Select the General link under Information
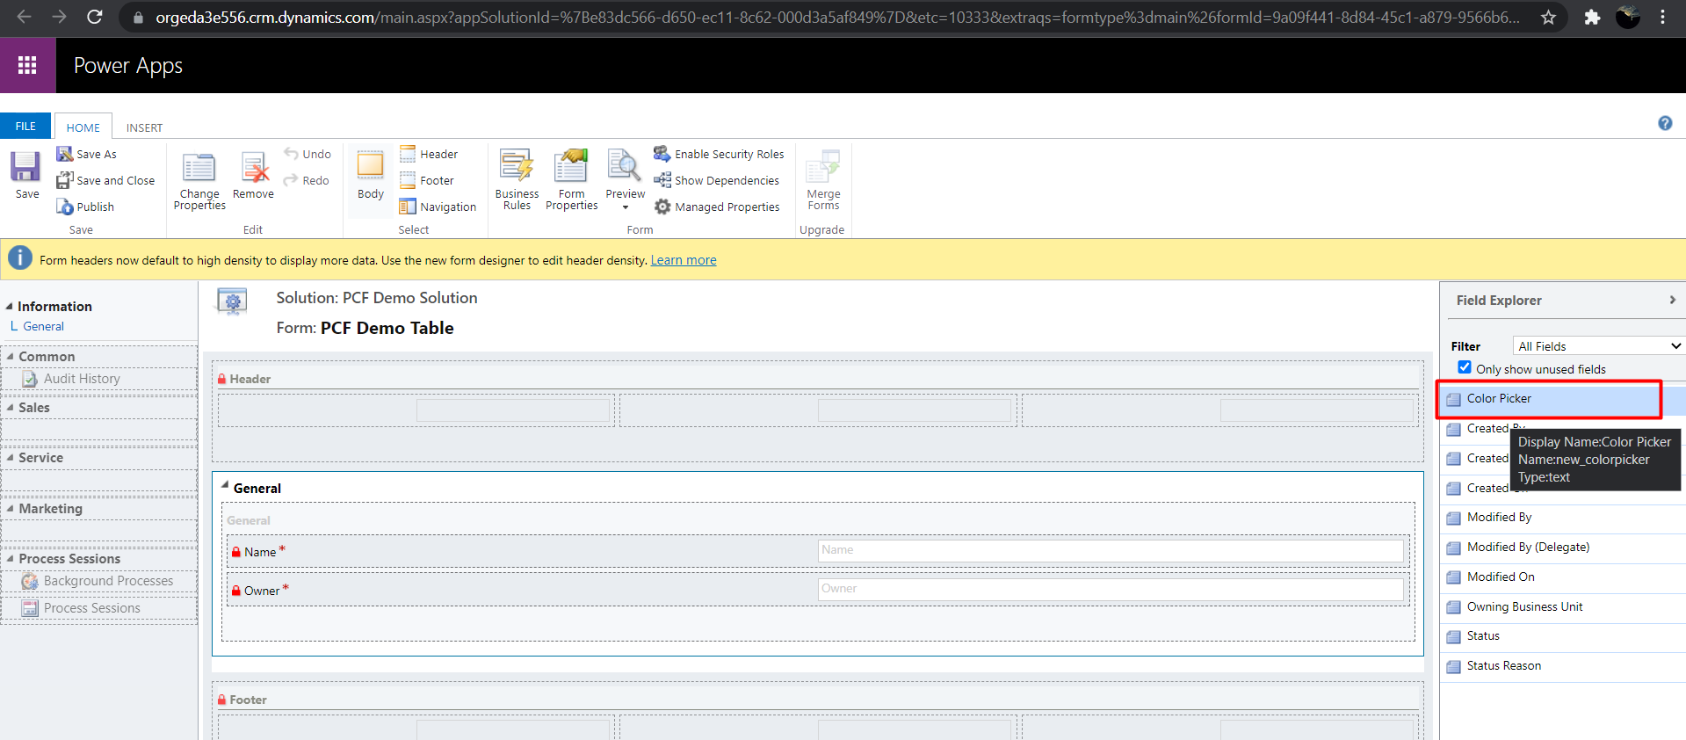 43,326
